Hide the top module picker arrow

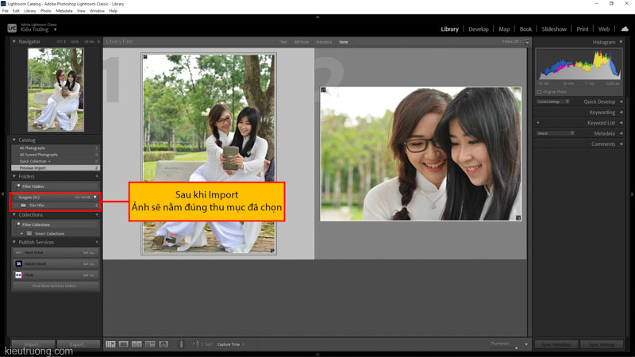point(317,17)
